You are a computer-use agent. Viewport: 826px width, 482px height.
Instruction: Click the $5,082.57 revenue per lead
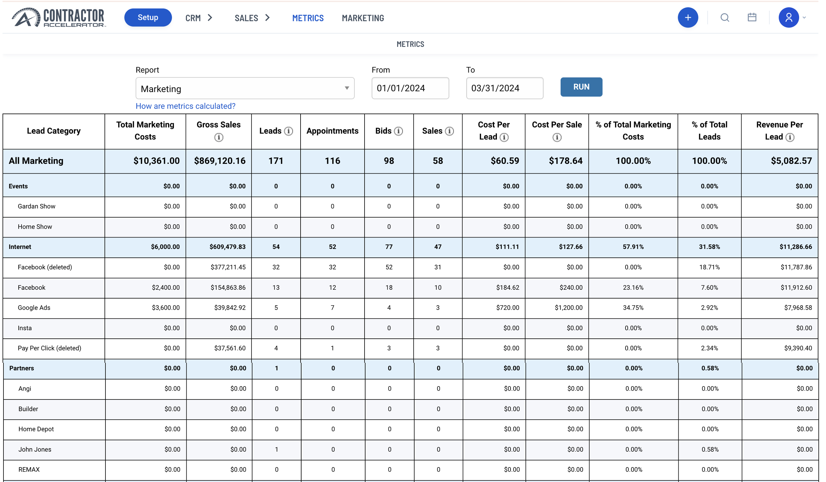click(x=791, y=161)
